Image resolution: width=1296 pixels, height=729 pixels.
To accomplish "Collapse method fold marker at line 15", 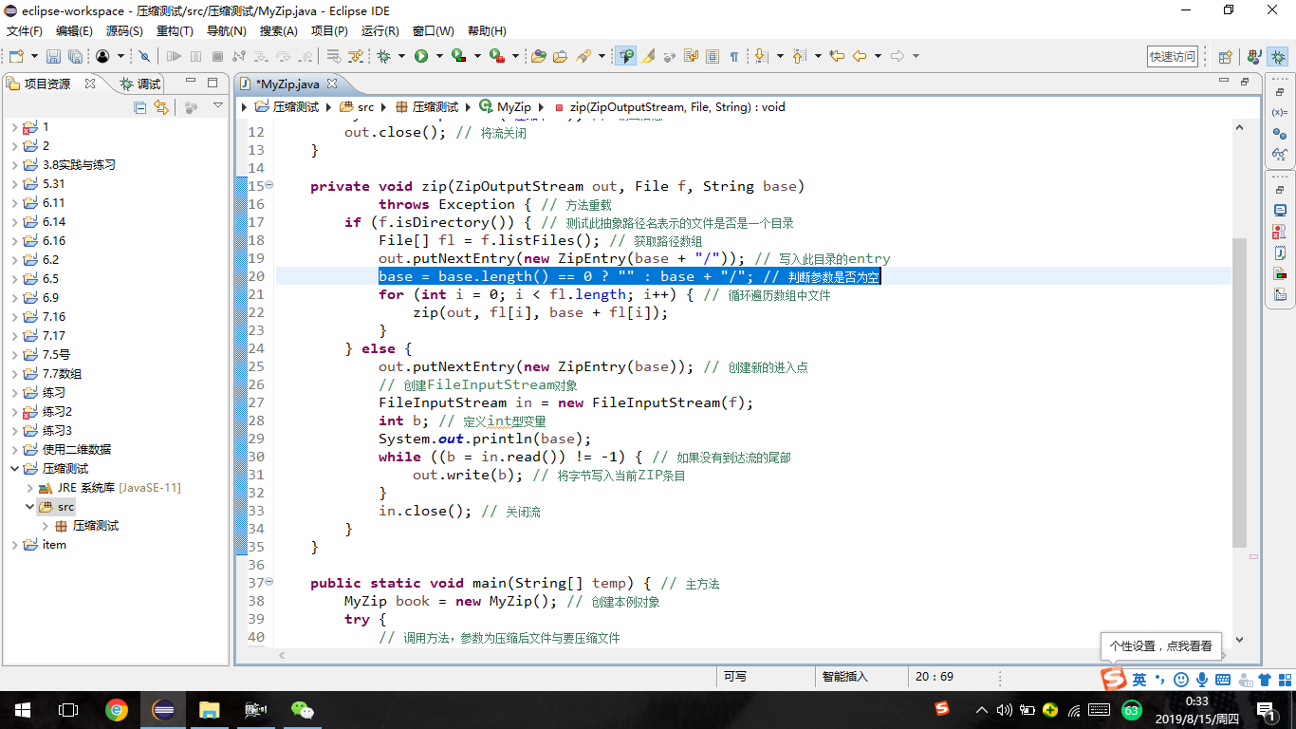I will [268, 185].
